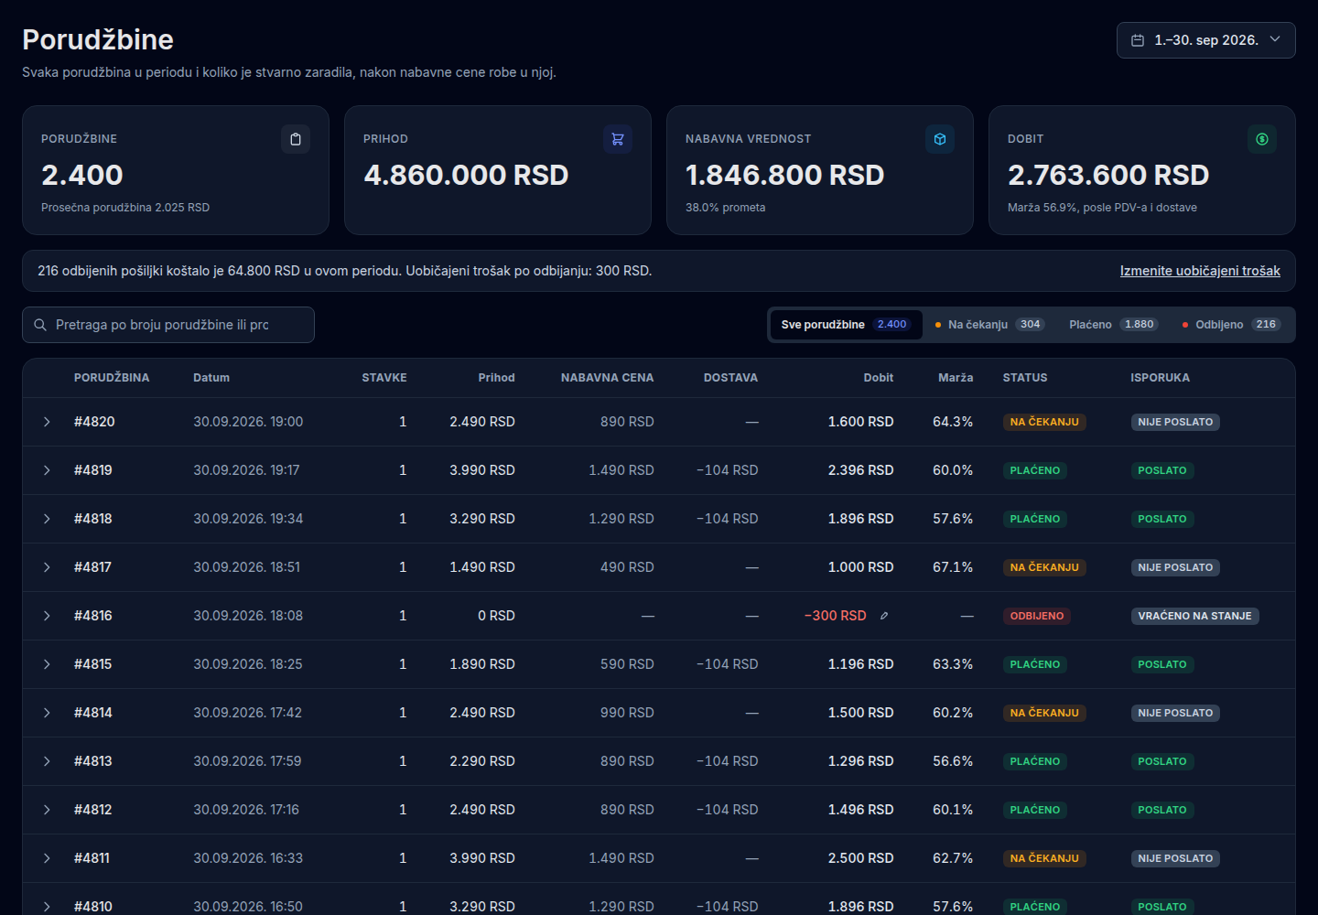This screenshot has height=915, width=1318.
Task: Open the Izmenite uobičajeni trošak link
Action: point(1200,271)
